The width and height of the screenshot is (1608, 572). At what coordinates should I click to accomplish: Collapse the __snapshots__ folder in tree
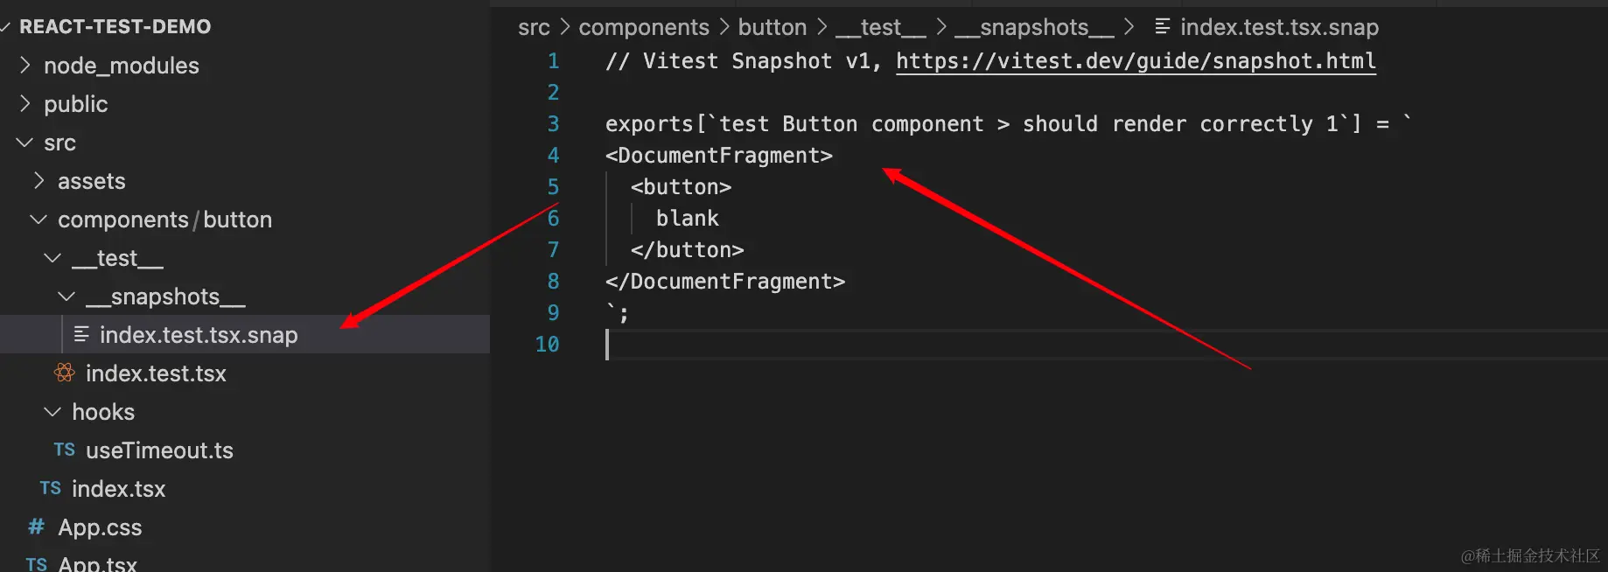tap(66, 296)
